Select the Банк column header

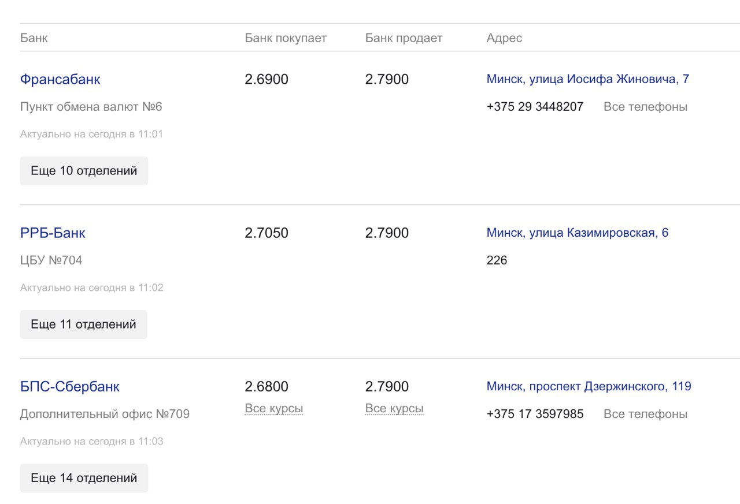click(x=34, y=38)
